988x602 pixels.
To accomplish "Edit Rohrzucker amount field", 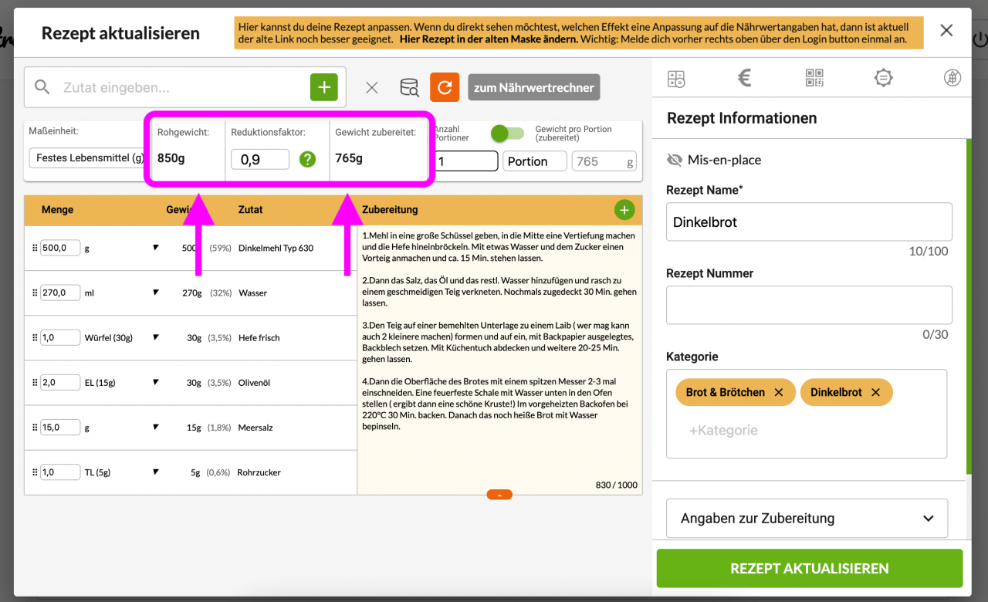I will tap(60, 472).
